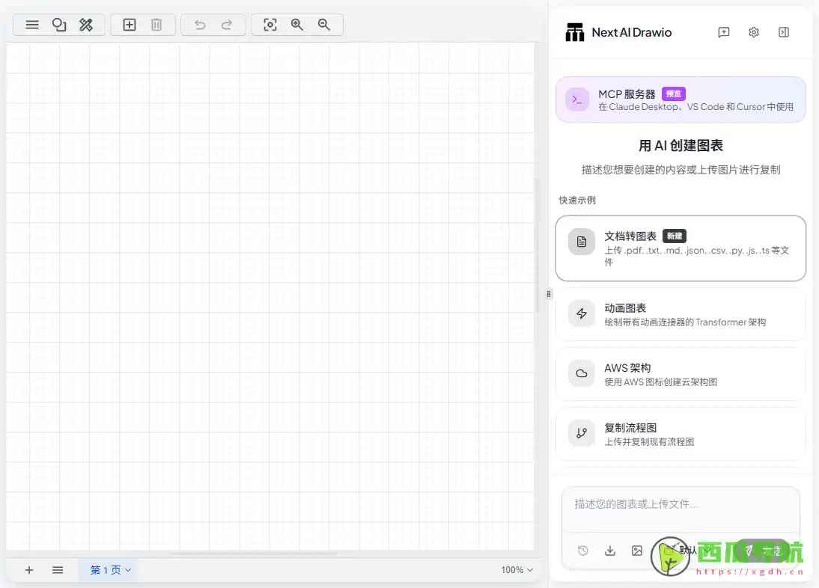Click the Fit-to-view toolbar icon
The width and height of the screenshot is (819, 588).
(x=270, y=24)
